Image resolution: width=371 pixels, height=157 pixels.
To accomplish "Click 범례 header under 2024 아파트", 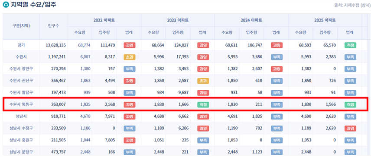I will [276, 33].
